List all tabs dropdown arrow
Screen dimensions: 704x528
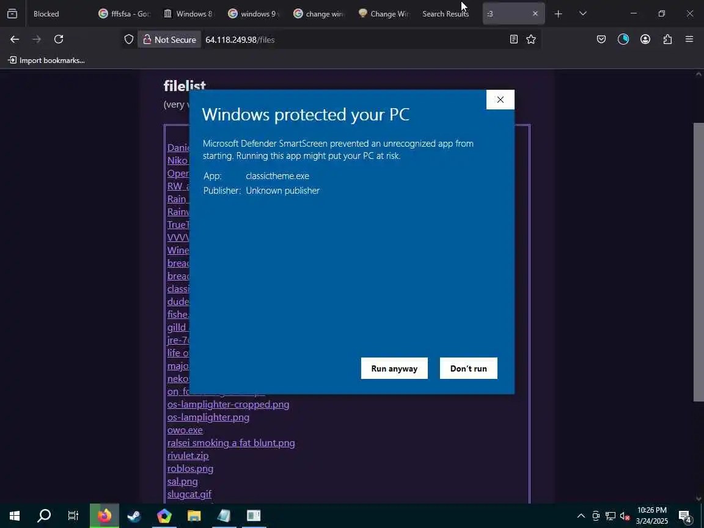[x=583, y=14]
